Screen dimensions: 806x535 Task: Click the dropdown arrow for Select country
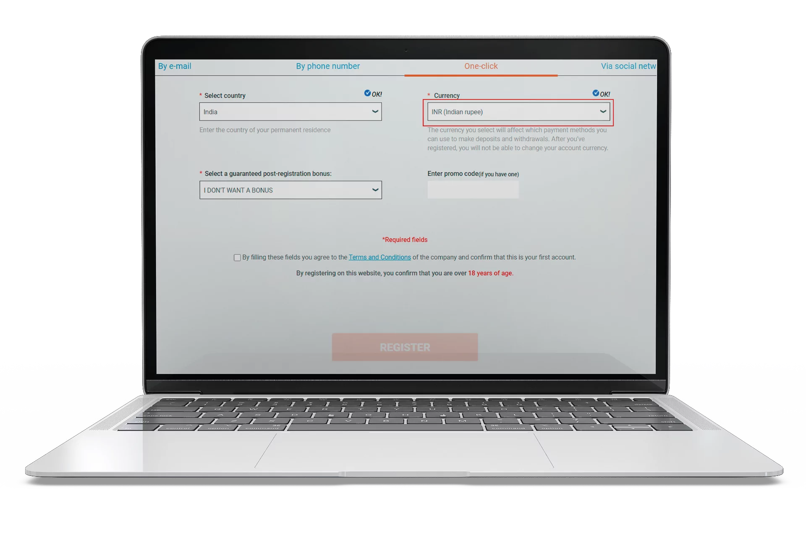click(374, 112)
